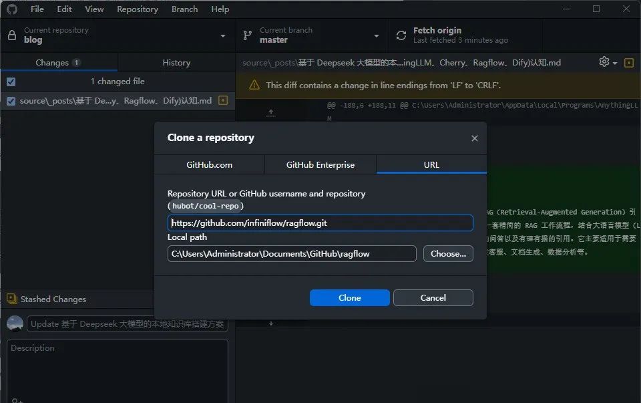Viewport: 641px width, 403px height.
Task: Open the Help menu
Action: (x=220, y=9)
